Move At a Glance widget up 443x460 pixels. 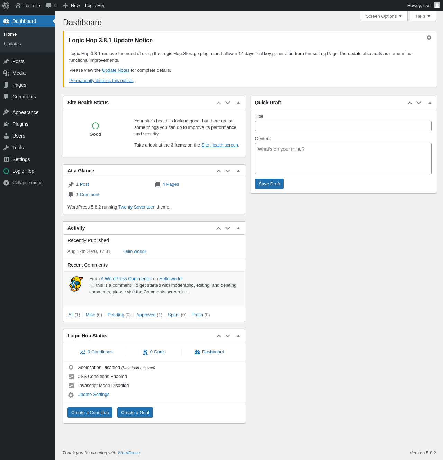point(219,171)
